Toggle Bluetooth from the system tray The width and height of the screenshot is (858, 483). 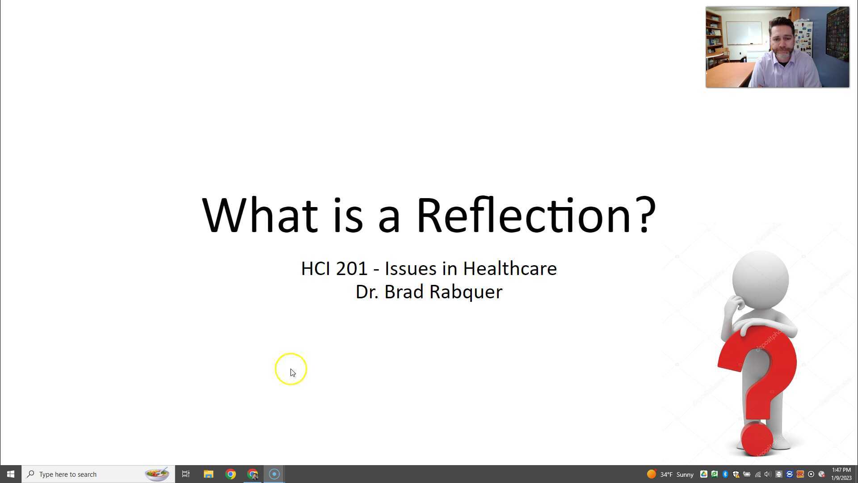(725, 474)
